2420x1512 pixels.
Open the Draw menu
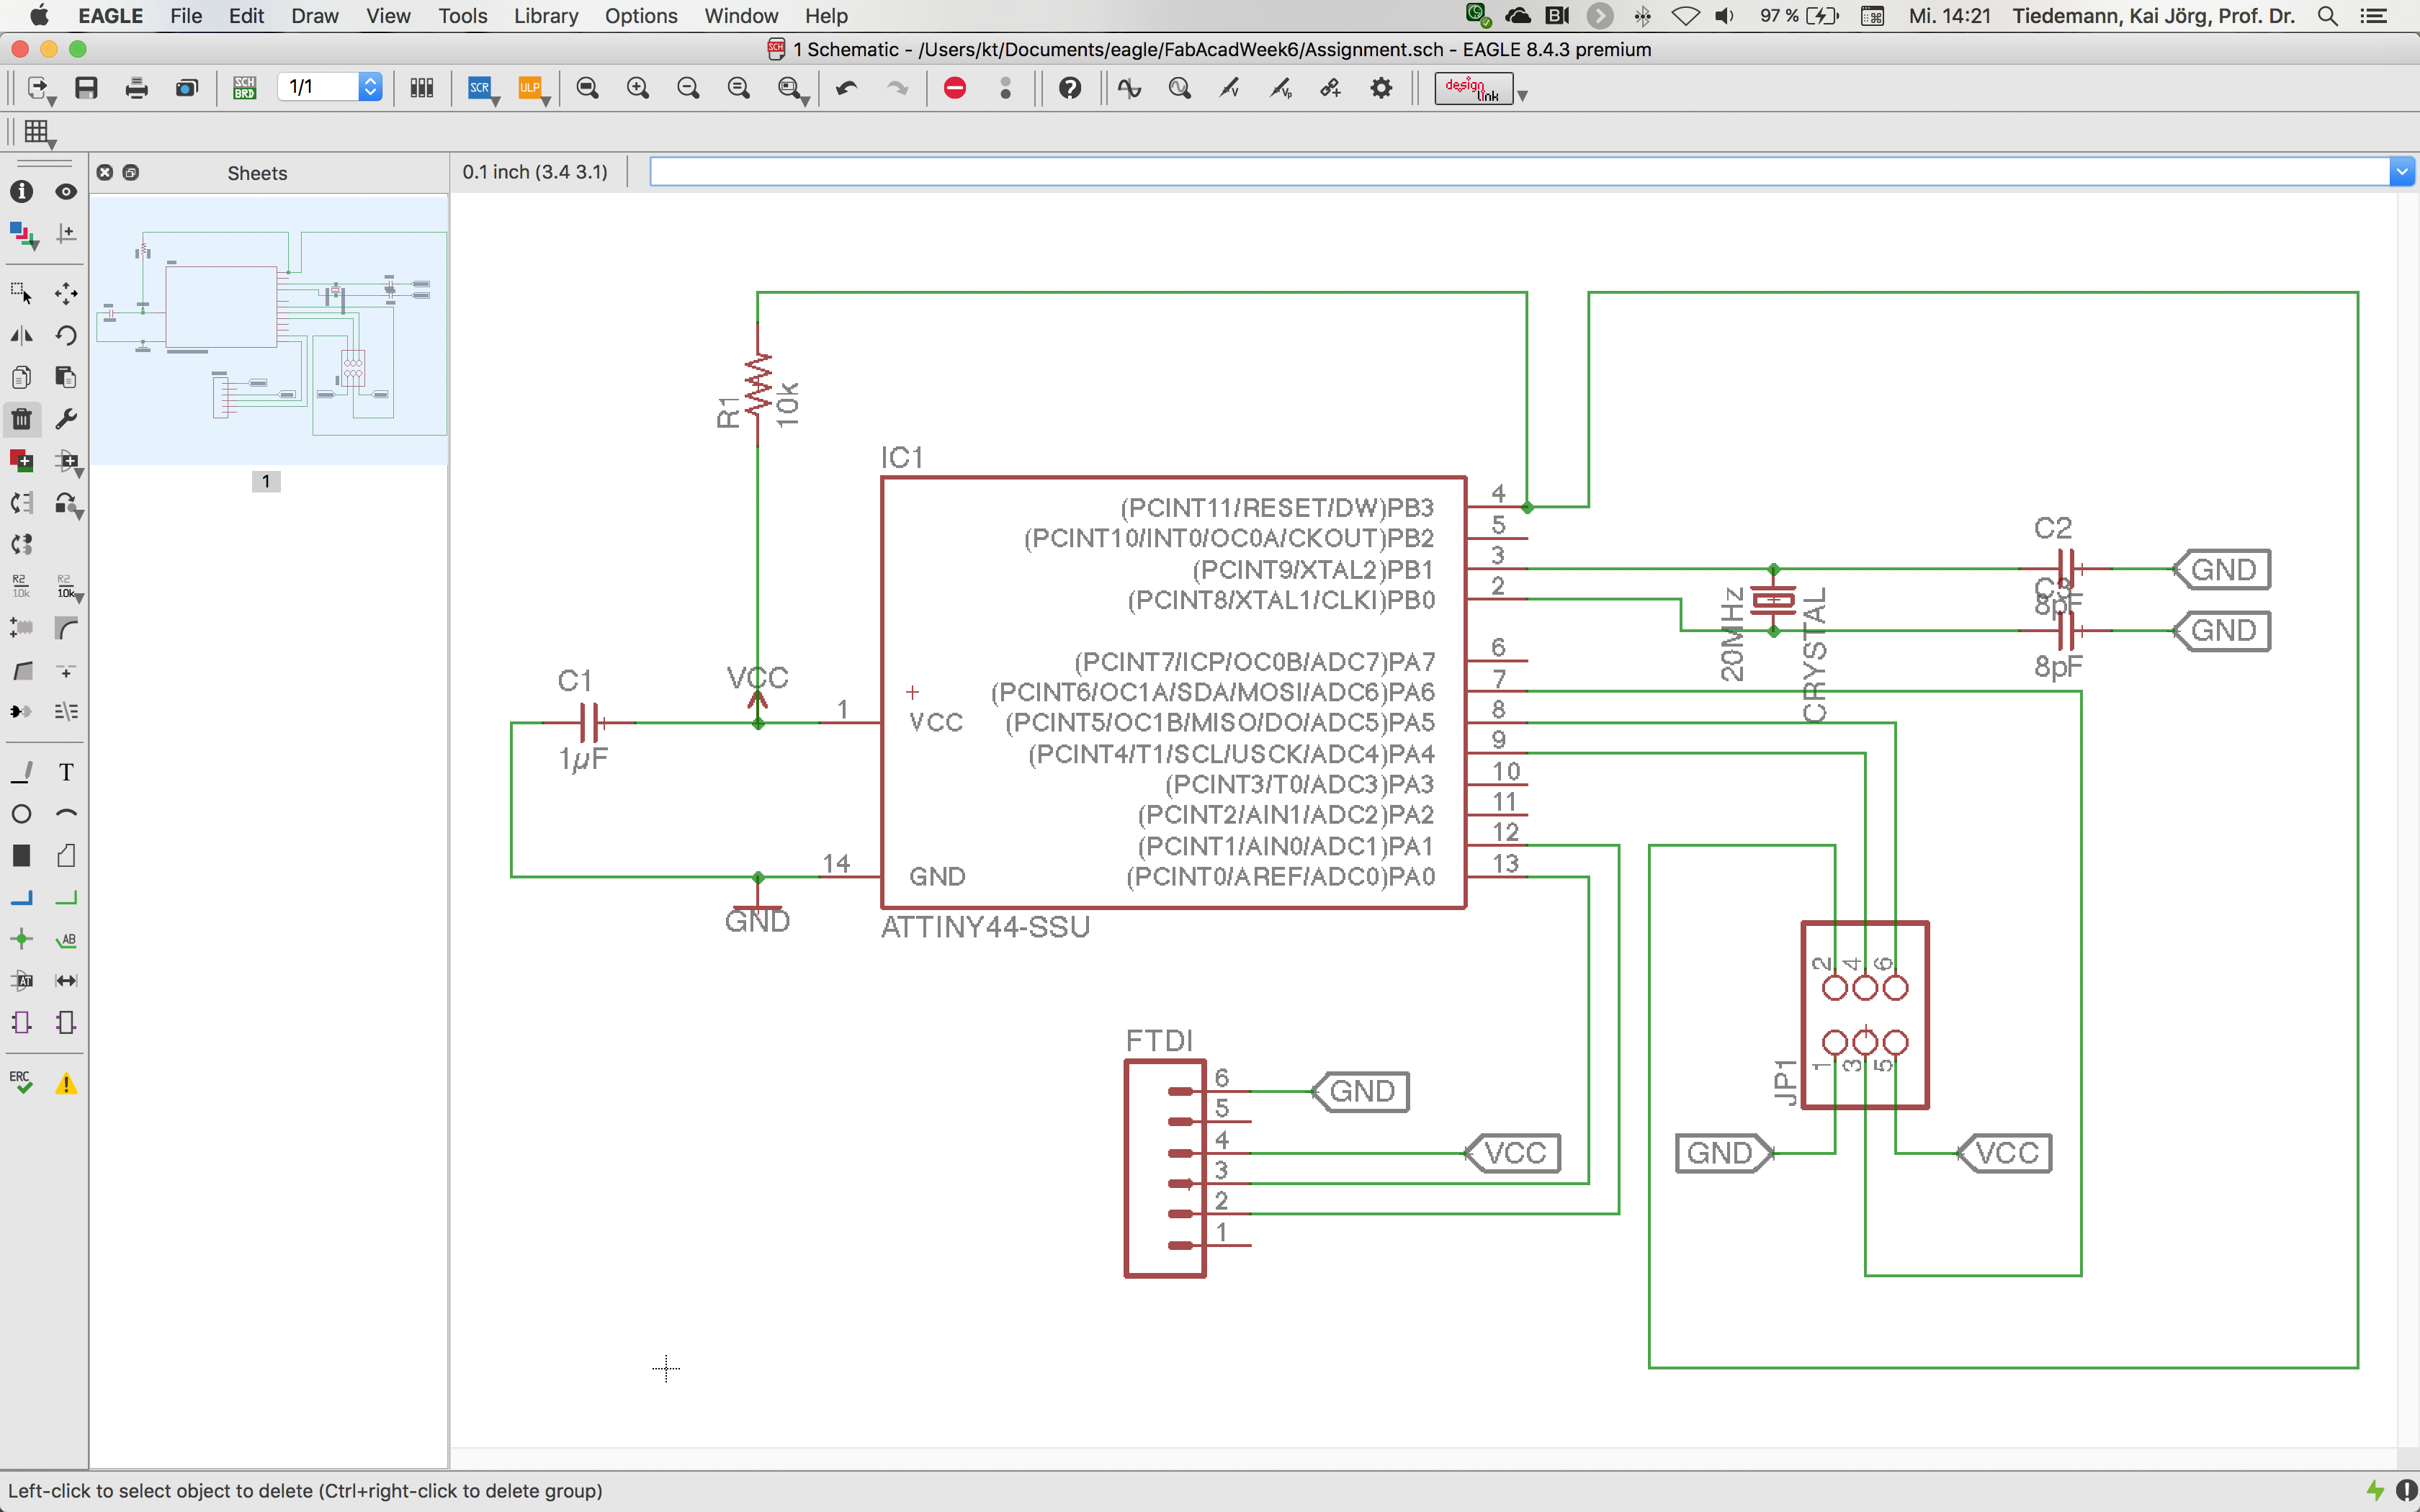click(314, 16)
